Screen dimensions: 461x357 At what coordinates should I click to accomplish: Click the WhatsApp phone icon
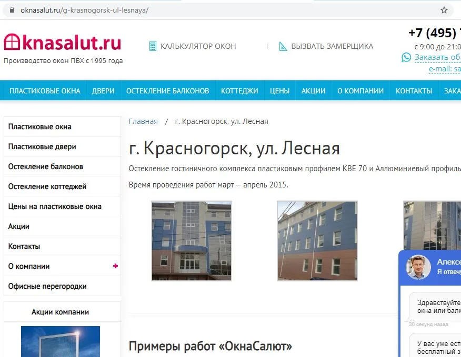coord(406,57)
